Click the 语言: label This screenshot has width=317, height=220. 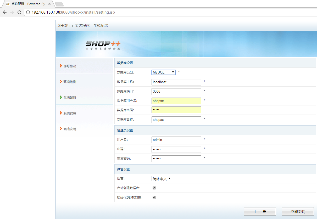121,179
